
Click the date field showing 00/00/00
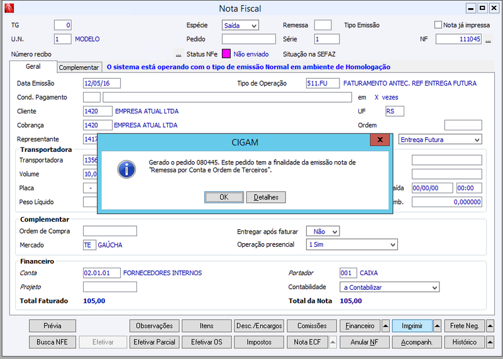(x=433, y=188)
